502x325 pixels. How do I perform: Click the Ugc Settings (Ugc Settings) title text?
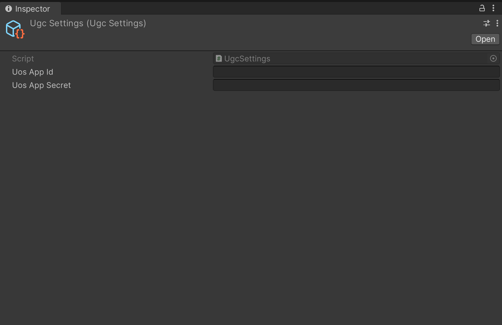pos(88,23)
